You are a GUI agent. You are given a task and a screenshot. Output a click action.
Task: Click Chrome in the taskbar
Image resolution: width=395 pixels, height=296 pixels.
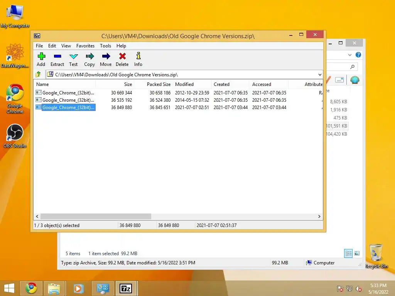pos(31,288)
